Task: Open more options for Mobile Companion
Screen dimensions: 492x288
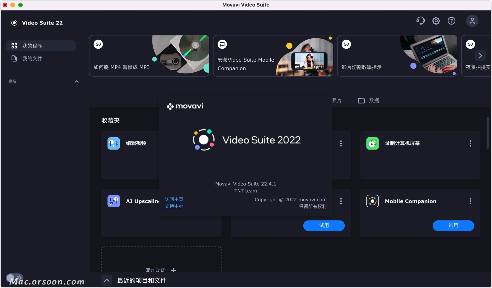Action: click(470, 201)
